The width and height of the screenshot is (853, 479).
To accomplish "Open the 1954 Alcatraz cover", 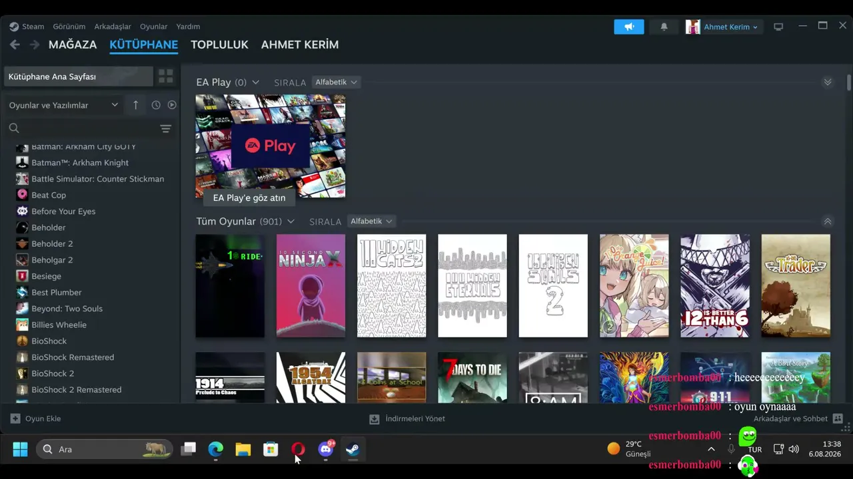I will point(311,377).
